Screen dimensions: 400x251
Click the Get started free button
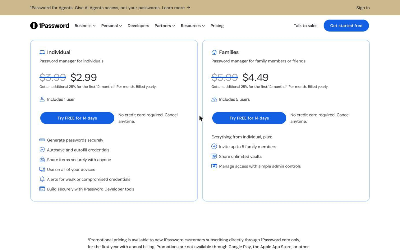coord(346,26)
